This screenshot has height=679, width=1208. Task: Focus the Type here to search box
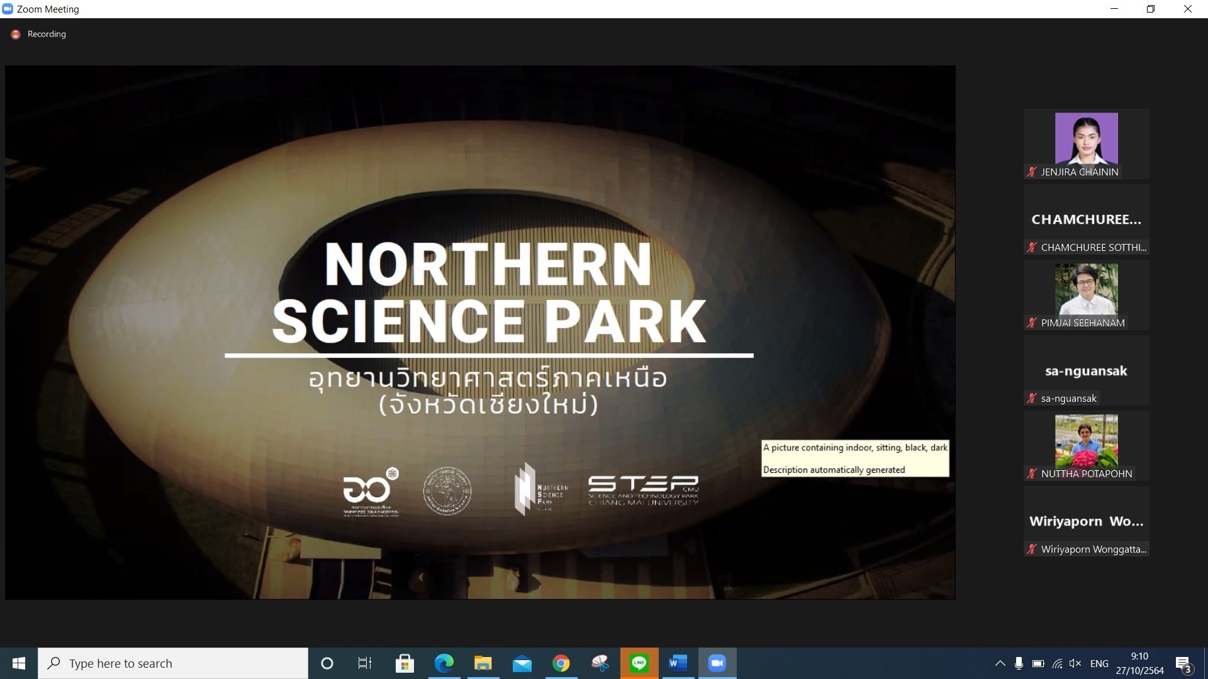[x=173, y=663]
